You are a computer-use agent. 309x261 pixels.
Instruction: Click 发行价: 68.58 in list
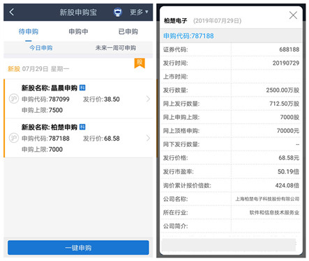point(101,139)
